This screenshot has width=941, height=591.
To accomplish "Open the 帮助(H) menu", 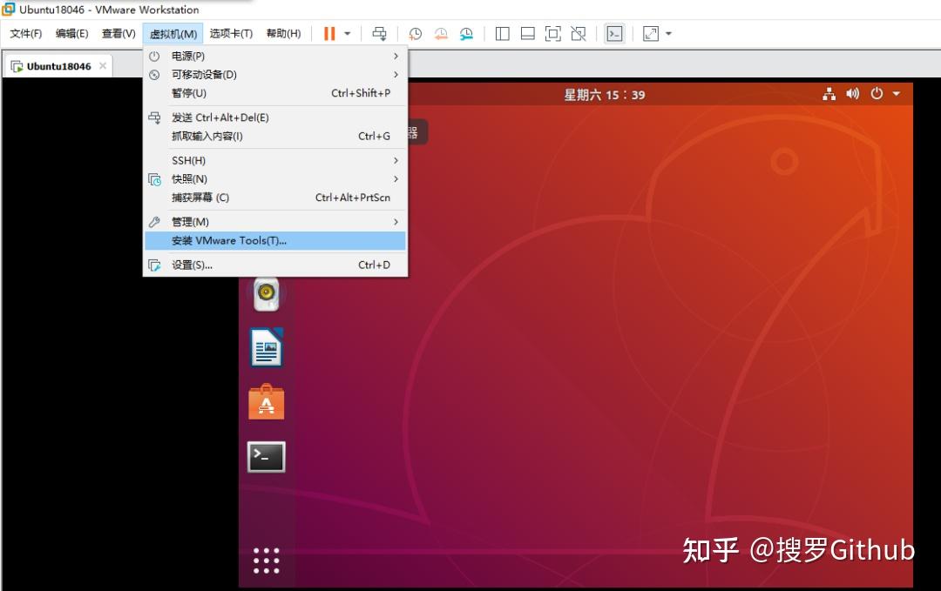I will [x=283, y=34].
